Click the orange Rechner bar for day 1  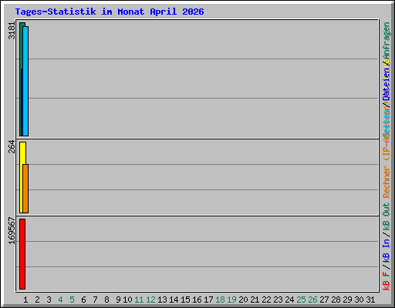[25, 189]
